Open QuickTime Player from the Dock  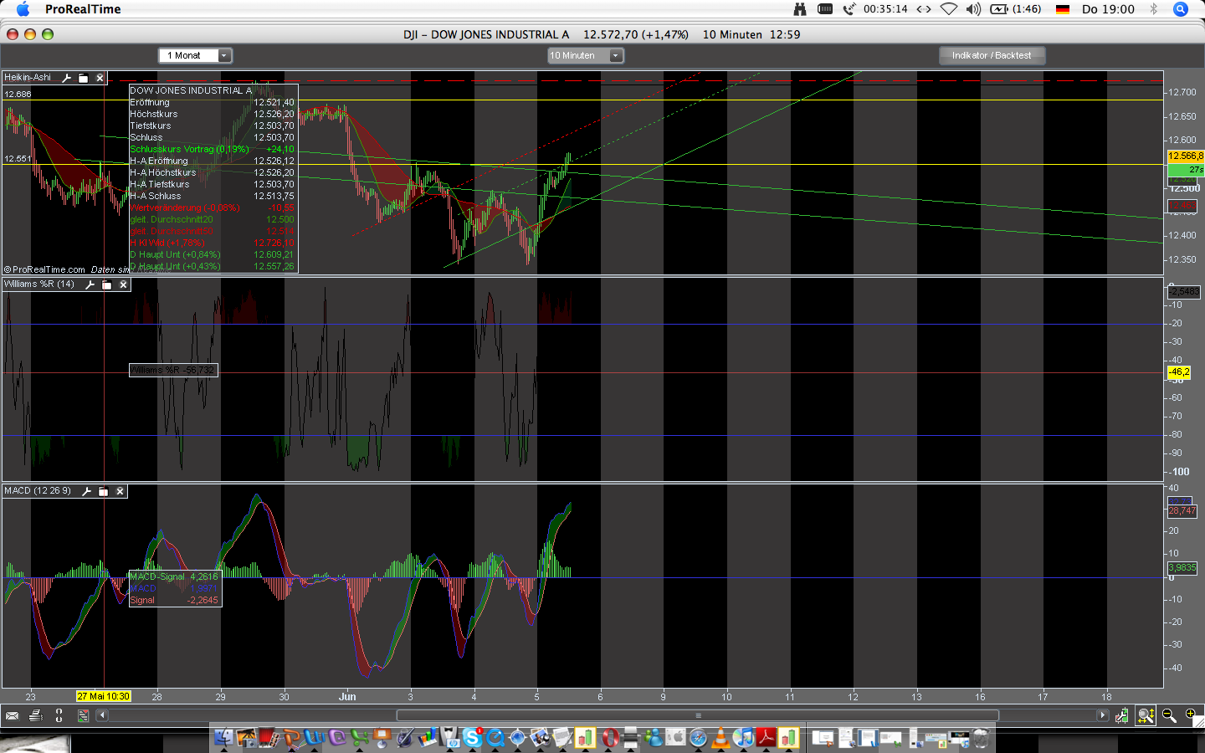coord(495,737)
